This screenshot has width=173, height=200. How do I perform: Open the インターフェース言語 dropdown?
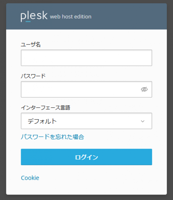pyautogui.click(x=86, y=121)
